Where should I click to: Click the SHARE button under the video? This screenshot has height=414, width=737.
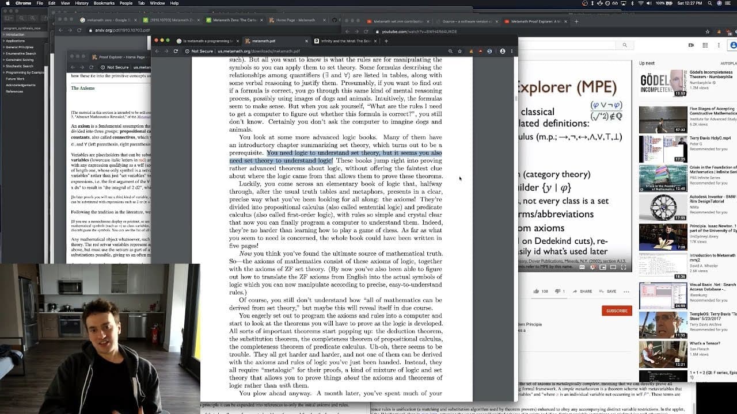point(582,292)
